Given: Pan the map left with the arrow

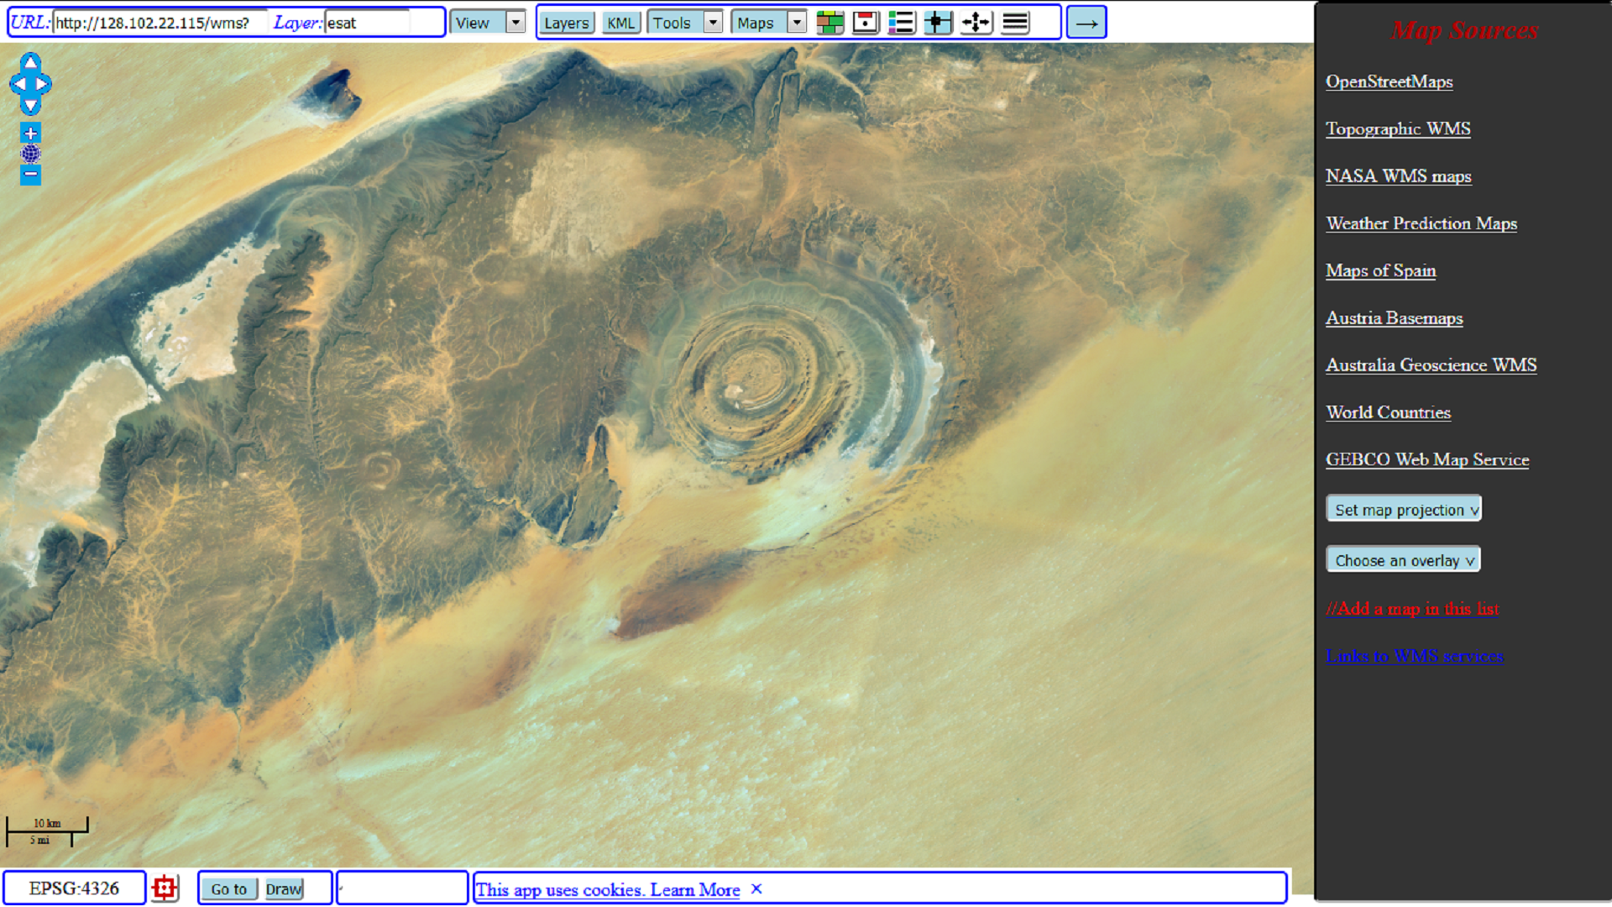Looking at the screenshot, I should tap(18, 84).
